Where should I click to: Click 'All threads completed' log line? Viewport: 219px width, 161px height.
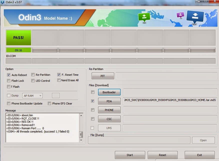tap(38, 131)
